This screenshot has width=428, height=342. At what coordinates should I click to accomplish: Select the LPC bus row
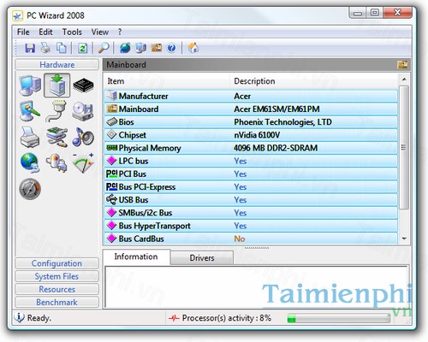(251, 161)
